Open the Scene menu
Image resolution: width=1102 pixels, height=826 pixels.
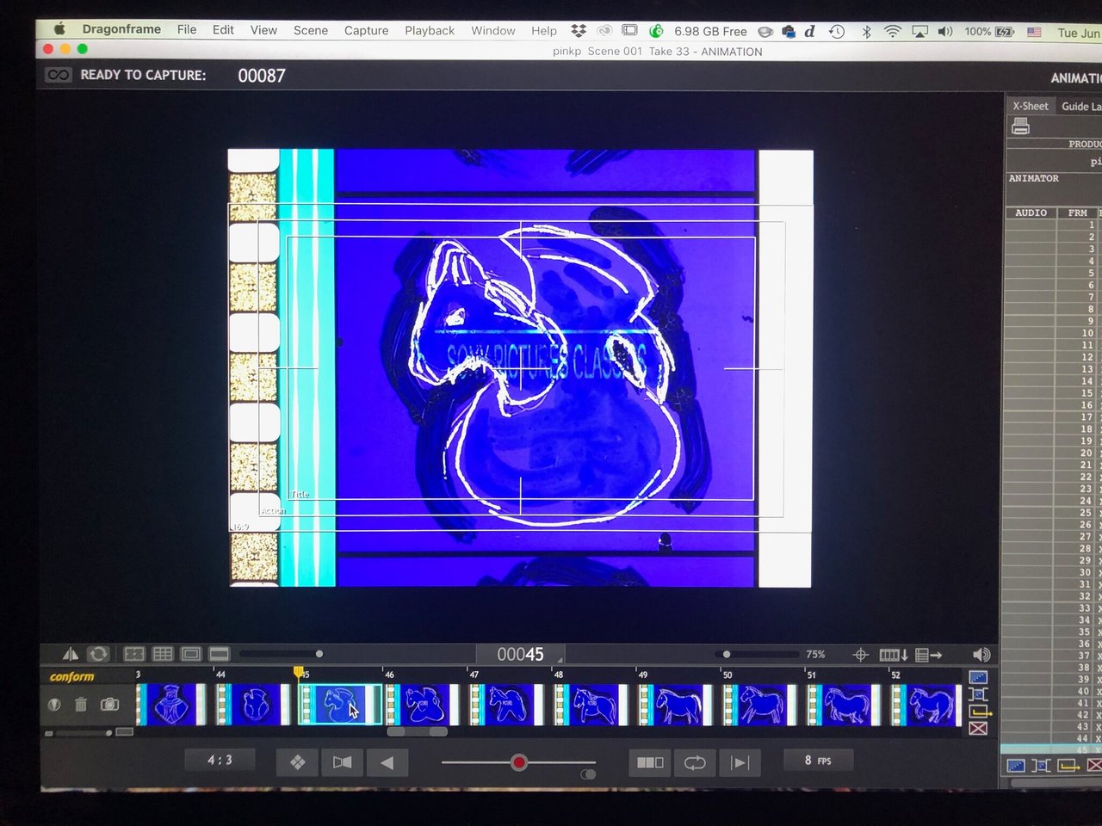click(x=311, y=30)
